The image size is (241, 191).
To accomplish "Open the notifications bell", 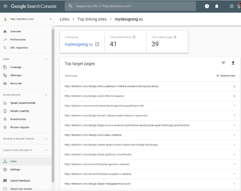I will coord(217,6).
